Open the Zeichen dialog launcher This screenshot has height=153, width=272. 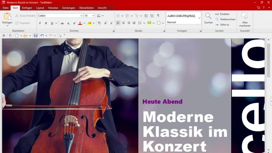[113, 31]
